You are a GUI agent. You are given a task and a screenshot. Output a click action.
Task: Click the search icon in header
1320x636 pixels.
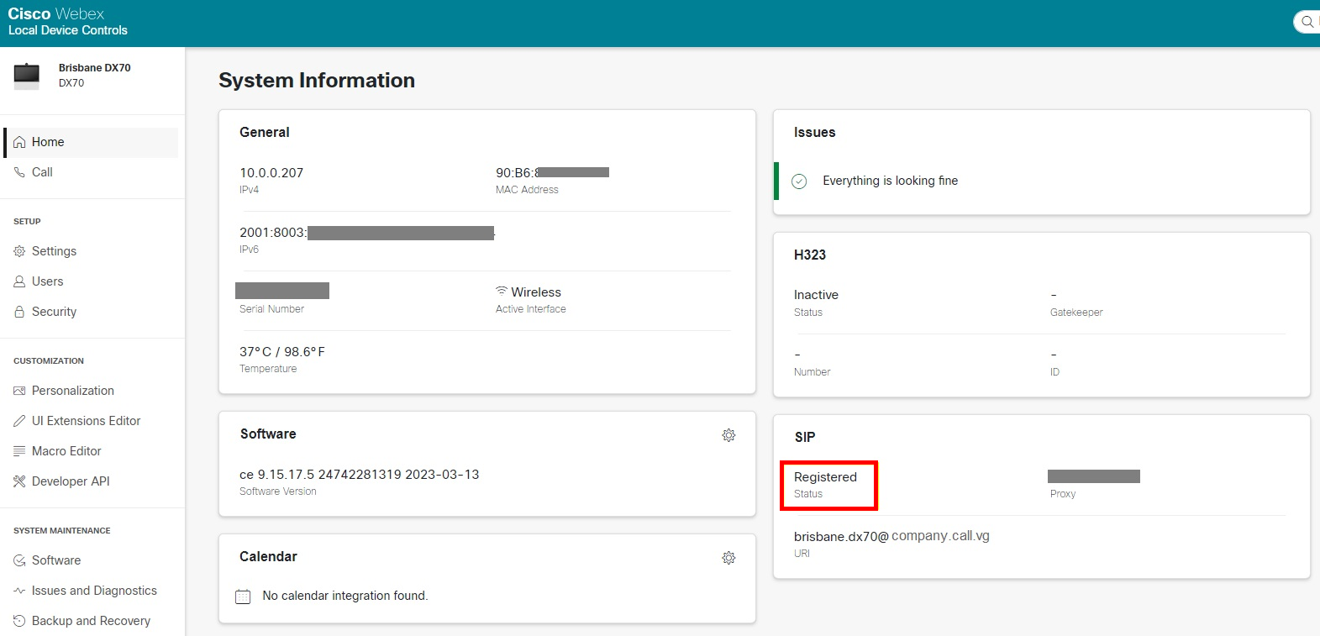click(1307, 22)
